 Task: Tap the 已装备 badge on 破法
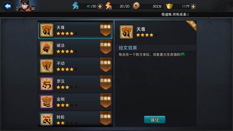click(x=106, y=47)
